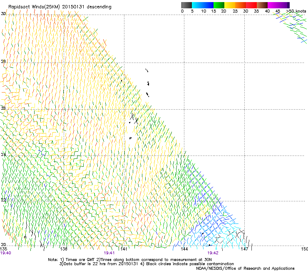
Task: Click the legend tick label '25'
Action: coord(235,11)
